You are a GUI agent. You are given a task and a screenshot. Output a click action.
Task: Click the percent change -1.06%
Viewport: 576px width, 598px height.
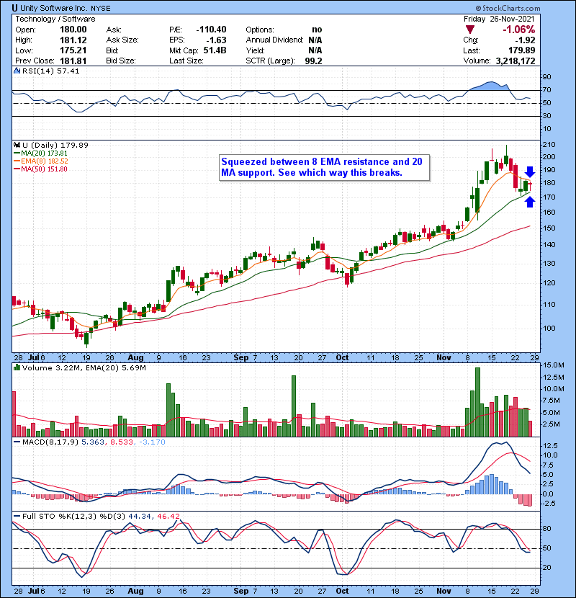click(x=519, y=30)
